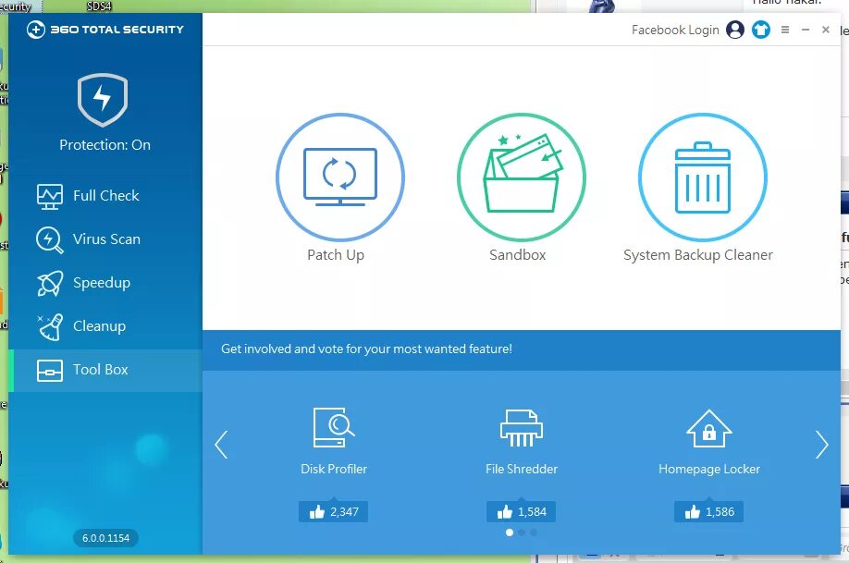
Task: Click the Disk Profiler label text
Action: pos(334,469)
